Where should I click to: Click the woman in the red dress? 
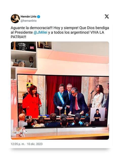[32, 102]
